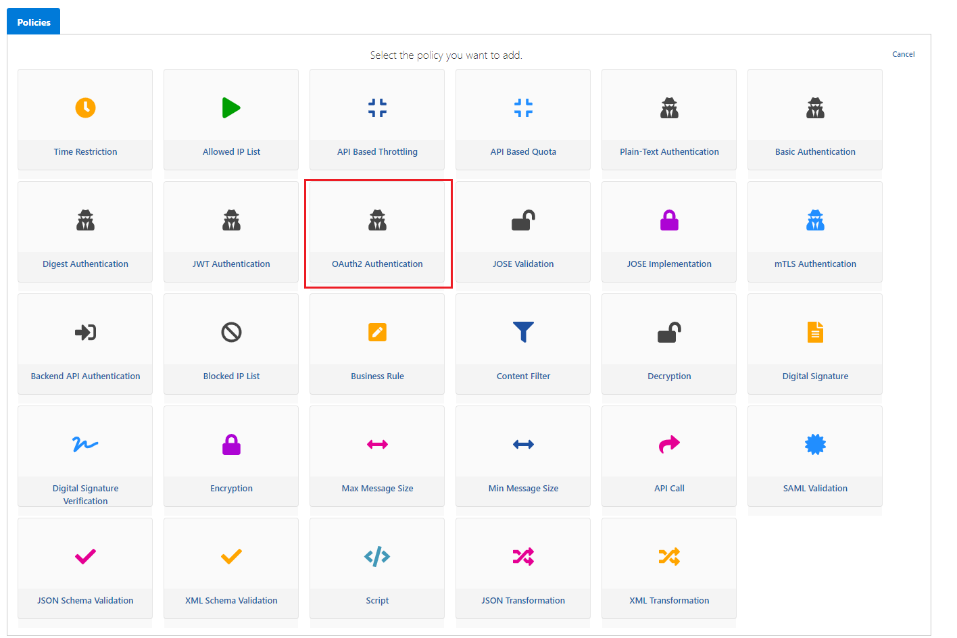Choose the JSON Transformation shuffle icon
This screenshot has height=638, width=957.
523,556
